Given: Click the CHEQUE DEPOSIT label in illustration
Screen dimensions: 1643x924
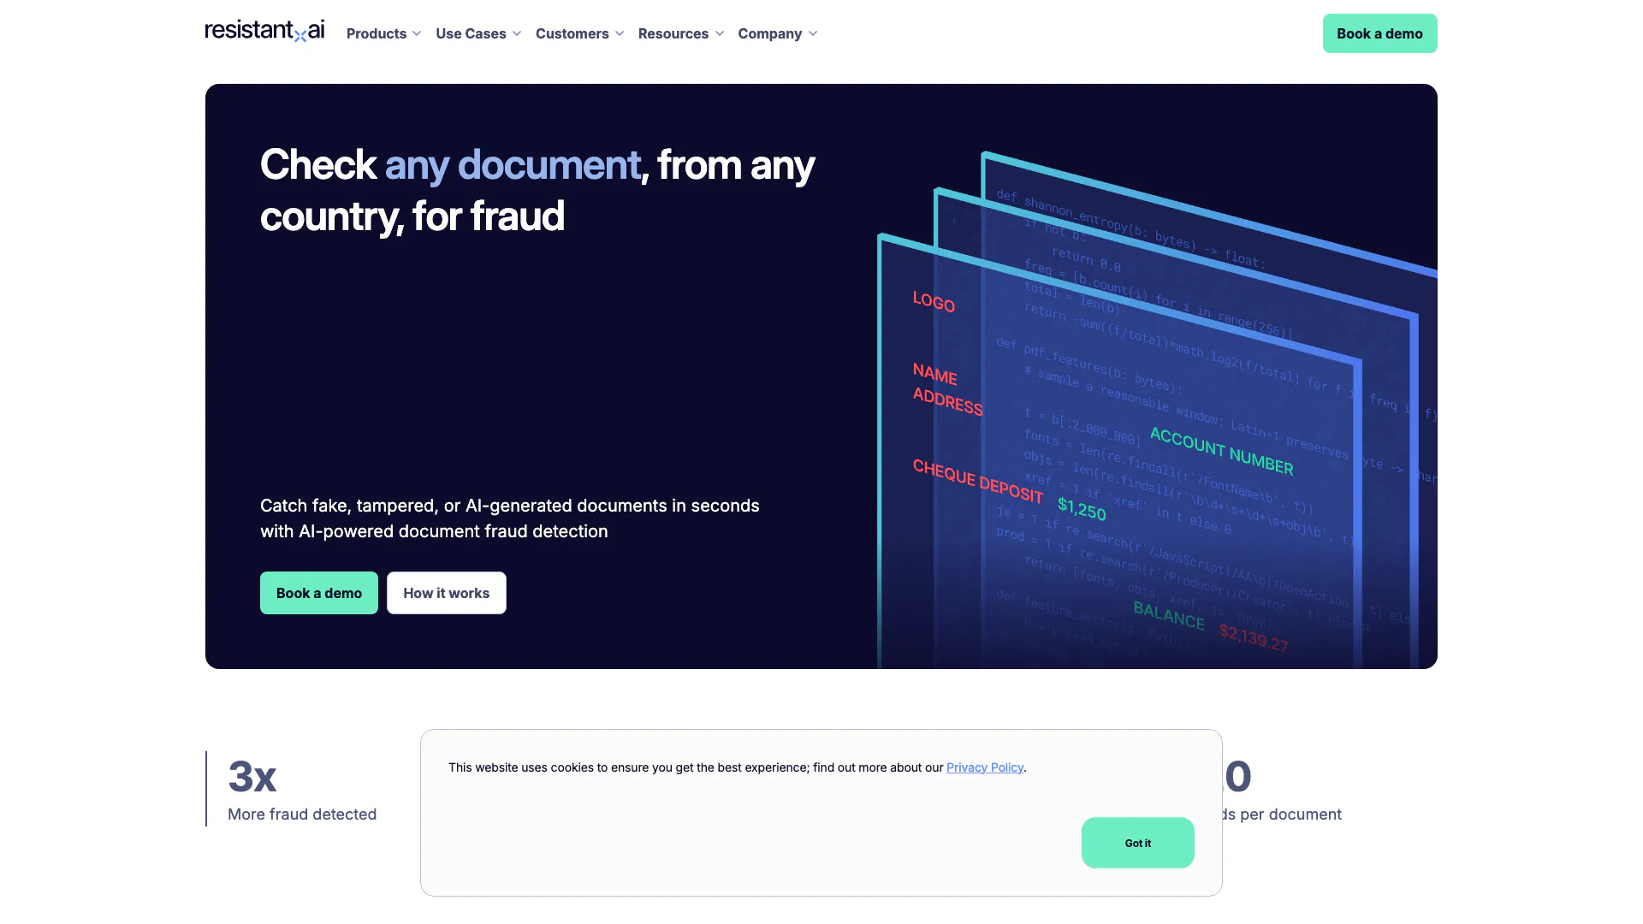Looking at the screenshot, I should tap(977, 481).
